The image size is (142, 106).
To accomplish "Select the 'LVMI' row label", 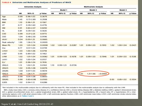I will click(x=4, y=57).
